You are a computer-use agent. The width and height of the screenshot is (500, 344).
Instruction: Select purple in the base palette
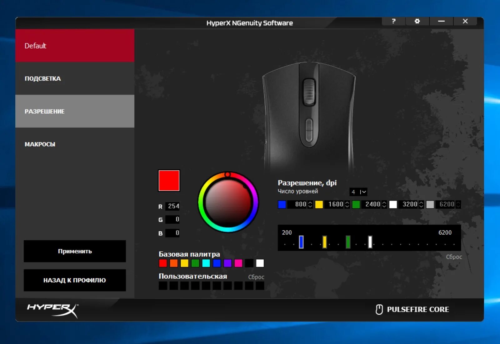227,263
